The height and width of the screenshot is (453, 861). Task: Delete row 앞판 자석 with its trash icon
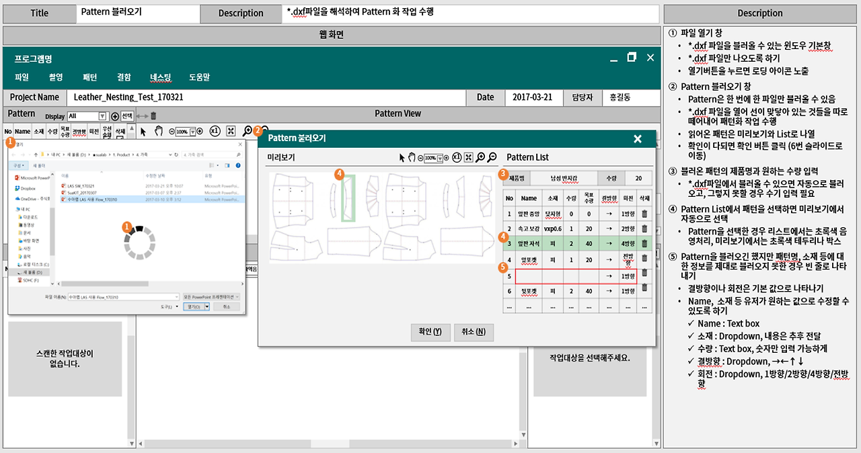tap(644, 244)
